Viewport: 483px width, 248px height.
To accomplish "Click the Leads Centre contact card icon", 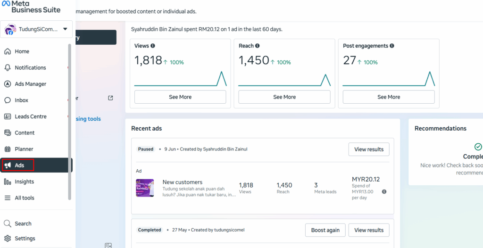I will click(x=8, y=117).
